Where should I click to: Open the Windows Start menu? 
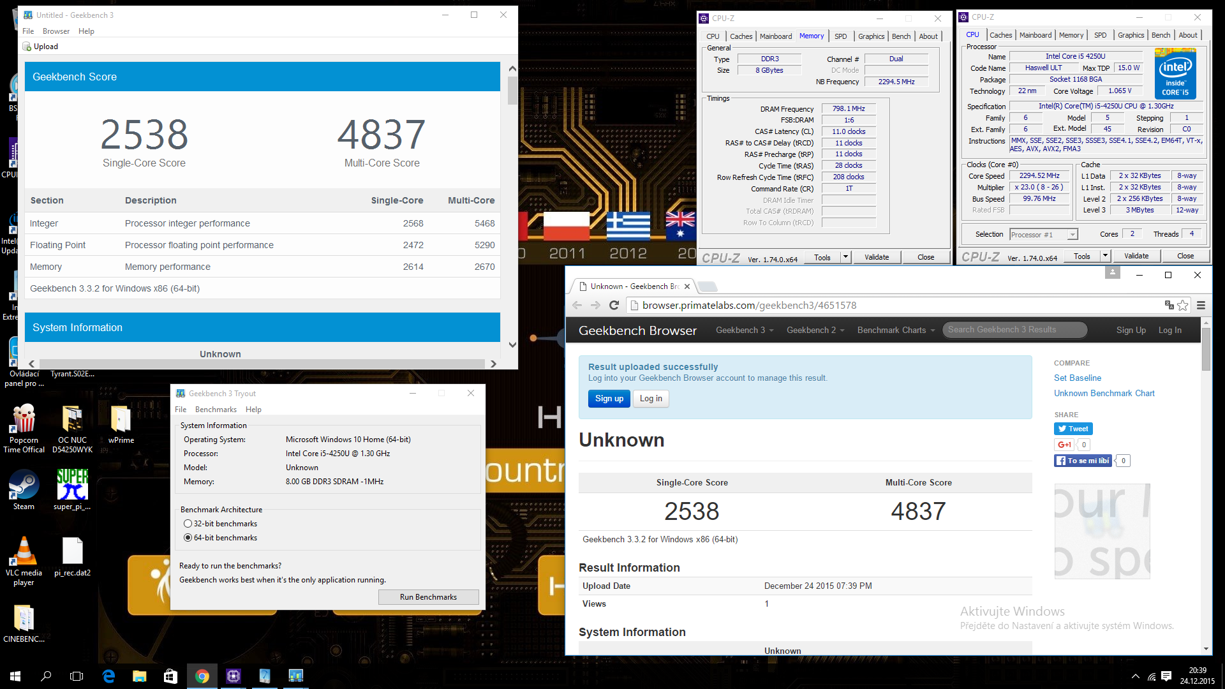click(x=15, y=676)
